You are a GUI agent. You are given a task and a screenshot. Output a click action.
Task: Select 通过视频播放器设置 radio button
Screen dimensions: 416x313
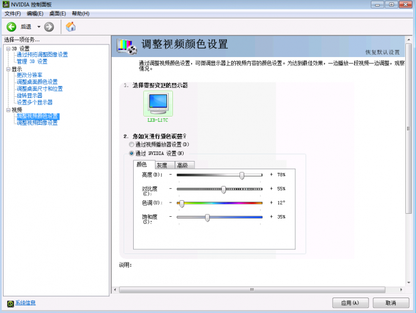click(131, 144)
